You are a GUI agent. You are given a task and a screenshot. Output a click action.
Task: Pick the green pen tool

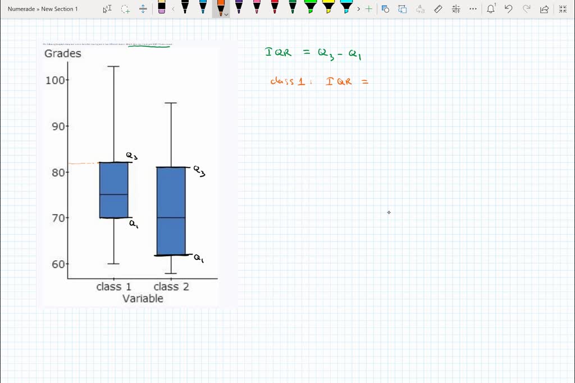pyautogui.click(x=293, y=8)
